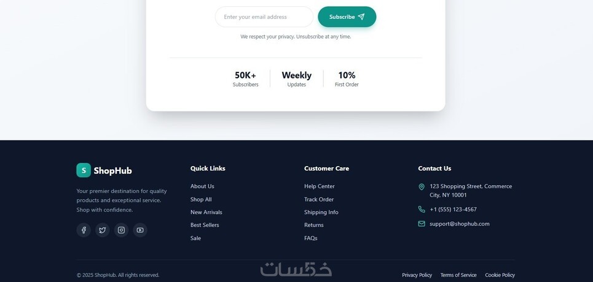Click the ShopHub logo icon
The height and width of the screenshot is (282, 593).
84,170
